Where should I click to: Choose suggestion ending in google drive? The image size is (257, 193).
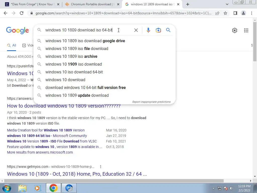pyautogui.click(x=104, y=41)
